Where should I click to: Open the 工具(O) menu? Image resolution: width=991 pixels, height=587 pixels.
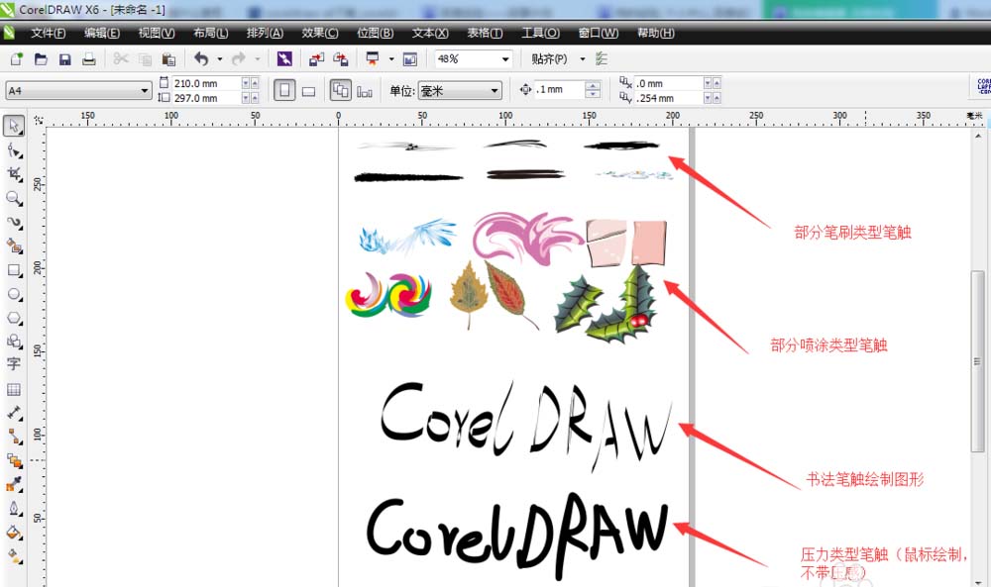[x=540, y=33]
